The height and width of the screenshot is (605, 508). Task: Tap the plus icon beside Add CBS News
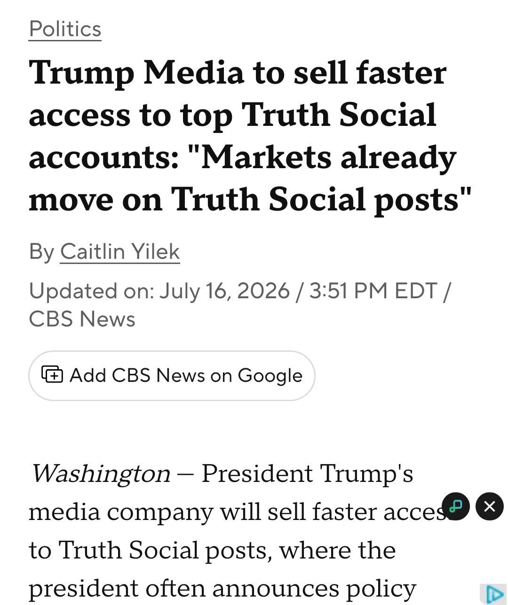[x=52, y=375]
